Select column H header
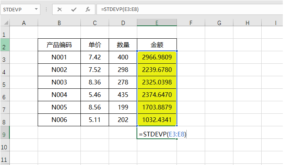The image size is (284, 165). 248,23
